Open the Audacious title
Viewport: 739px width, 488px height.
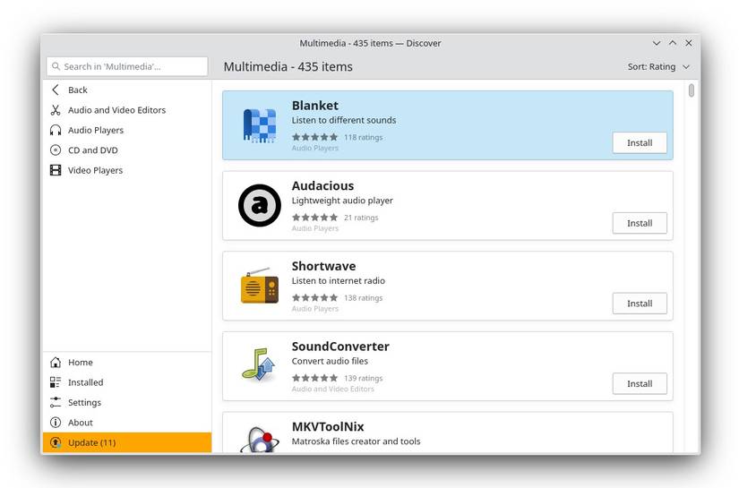pyautogui.click(x=322, y=185)
